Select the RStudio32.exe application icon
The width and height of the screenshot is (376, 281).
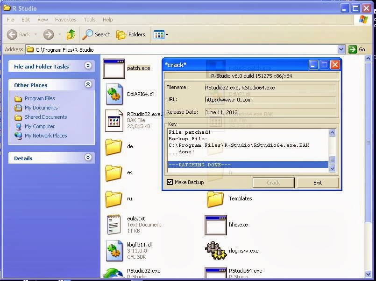[x=114, y=274]
